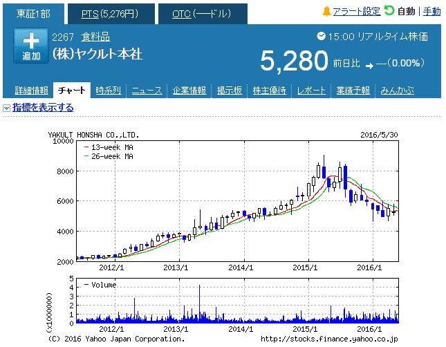Open the 掲示板 tab
Viewport: 446px width, 347px height.
point(230,91)
